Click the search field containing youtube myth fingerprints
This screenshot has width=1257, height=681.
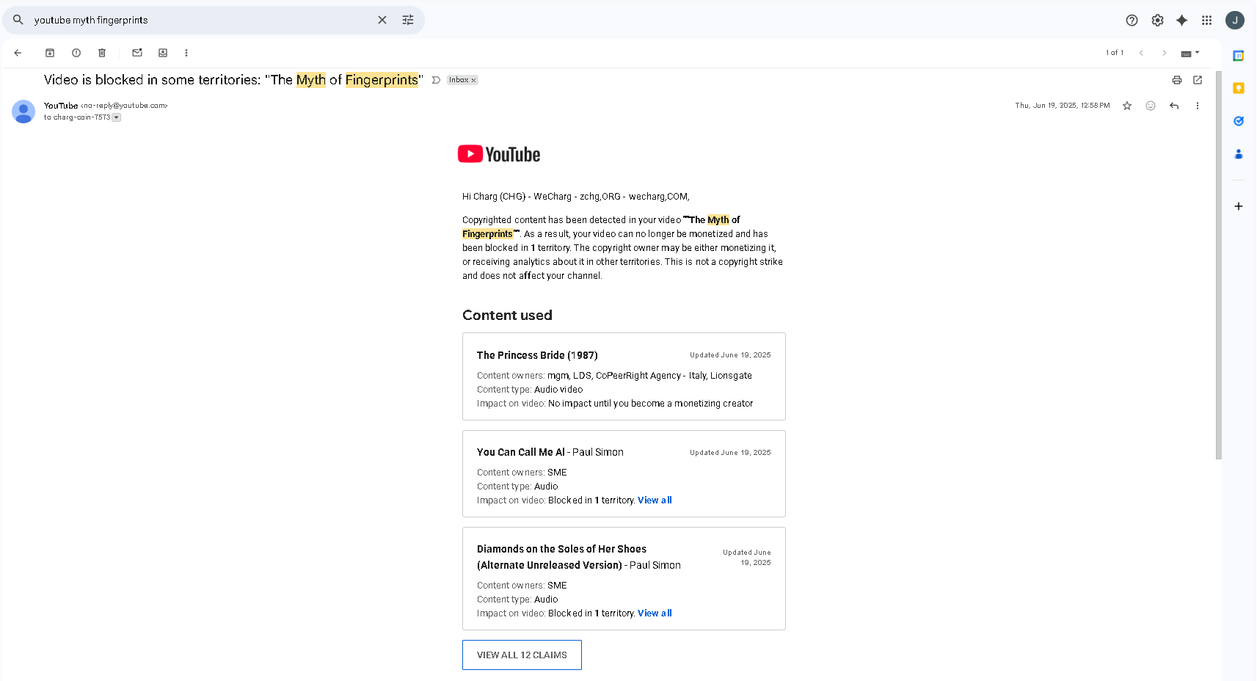coord(198,21)
